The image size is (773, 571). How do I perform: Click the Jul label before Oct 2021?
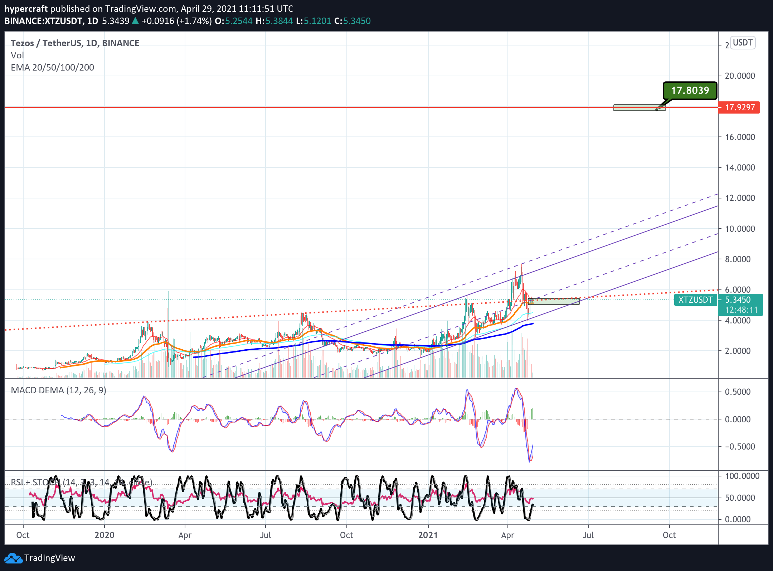588,535
